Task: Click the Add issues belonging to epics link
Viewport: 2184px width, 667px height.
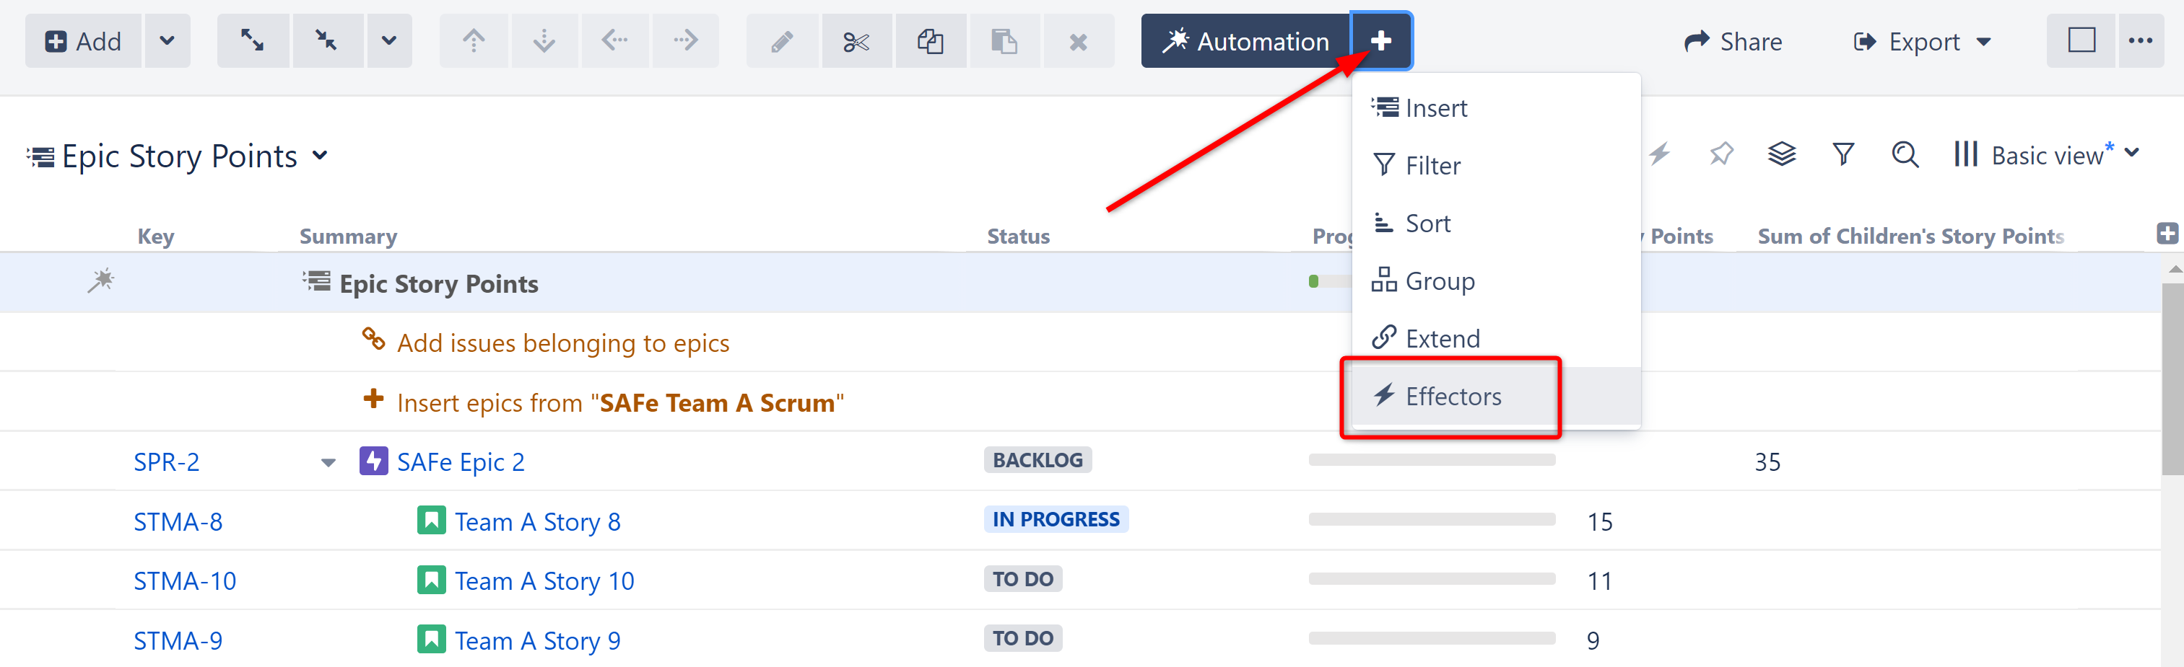Action: click(x=563, y=342)
